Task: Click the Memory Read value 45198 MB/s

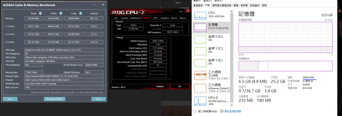Action: [34, 18]
